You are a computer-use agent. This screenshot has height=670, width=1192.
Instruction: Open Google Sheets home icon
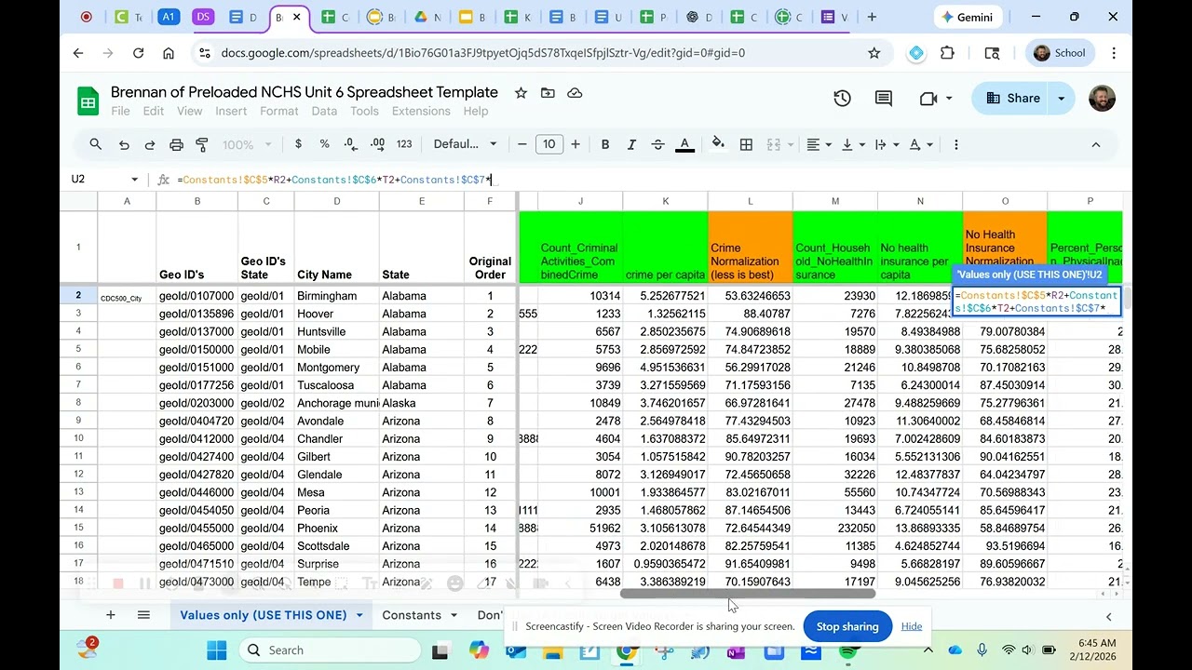click(88, 100)
